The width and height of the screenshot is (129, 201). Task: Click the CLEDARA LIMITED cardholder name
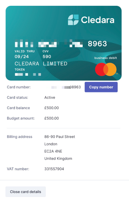[x=41, y=64]
